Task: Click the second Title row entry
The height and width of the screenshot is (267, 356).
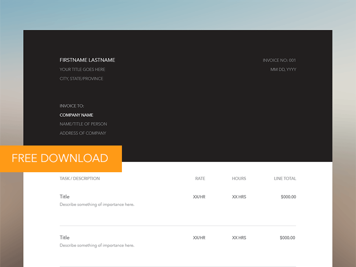Action: (x=64, y=237)
